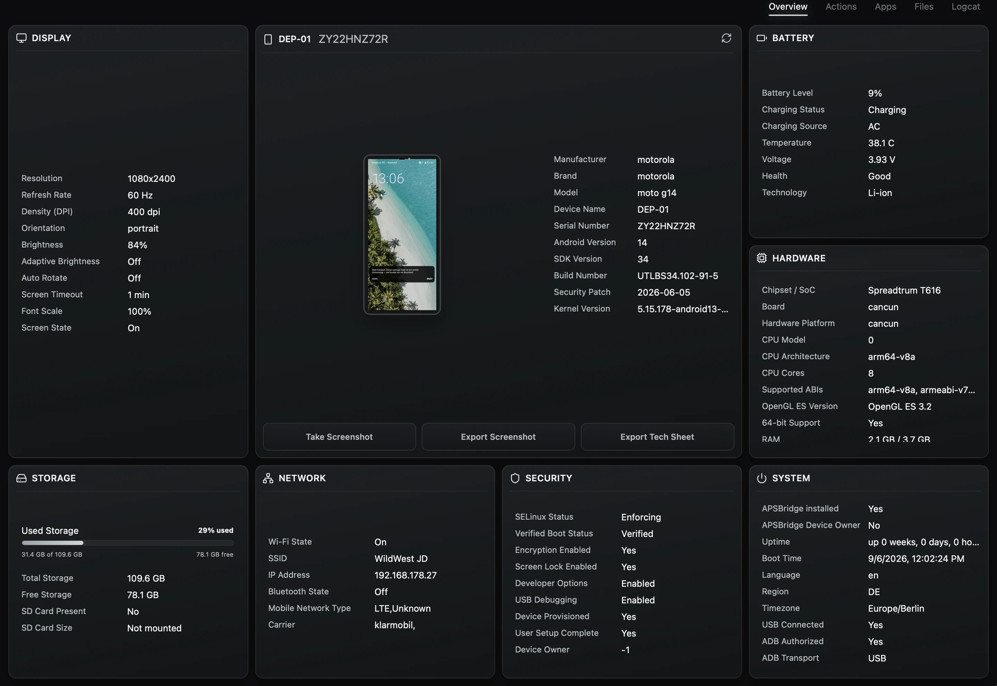
Task: Click the serial ZY22HNZ72R in the header
Action: point(353,39)
